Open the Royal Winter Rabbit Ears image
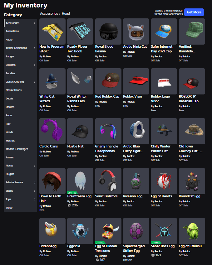Screen dimensions: 212x265 click(80, 81)
